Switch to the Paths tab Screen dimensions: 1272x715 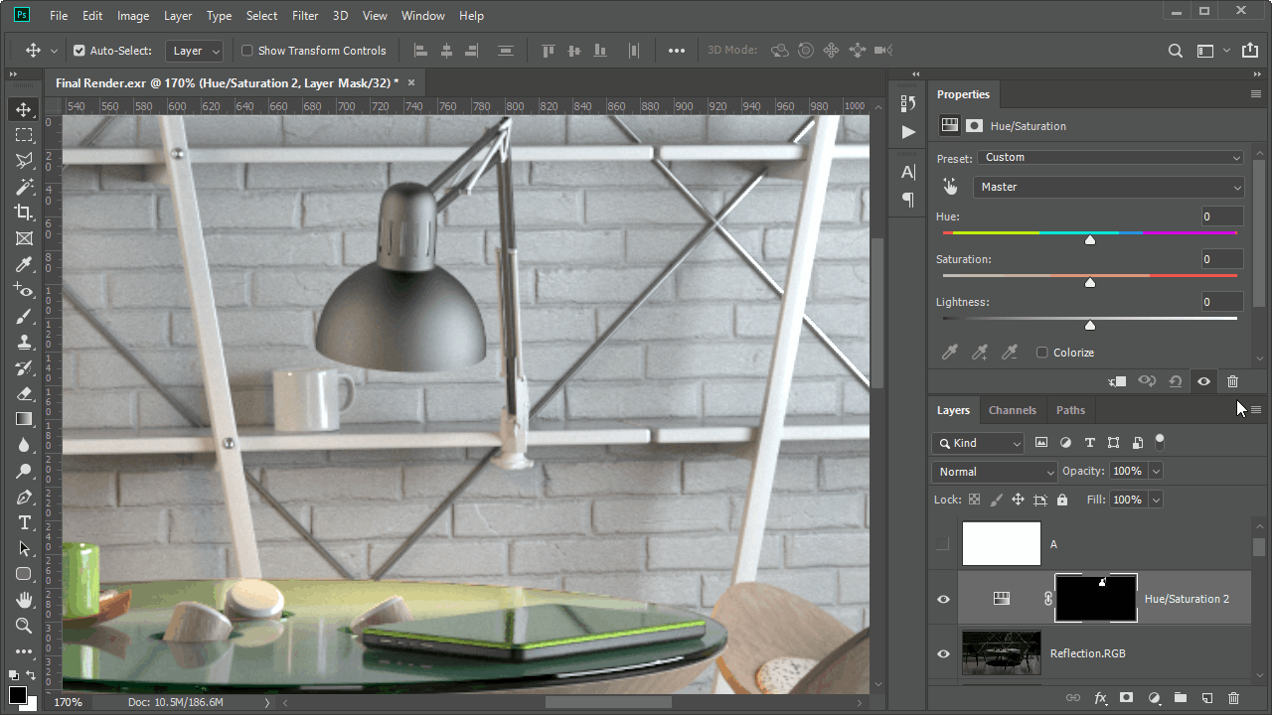pyautogui.click(x=1070, y=410)
